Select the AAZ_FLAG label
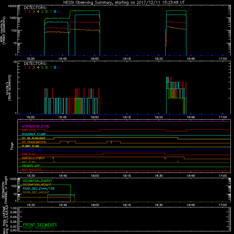The width and height of the screenshot is (234, 234). click(29, 162)
